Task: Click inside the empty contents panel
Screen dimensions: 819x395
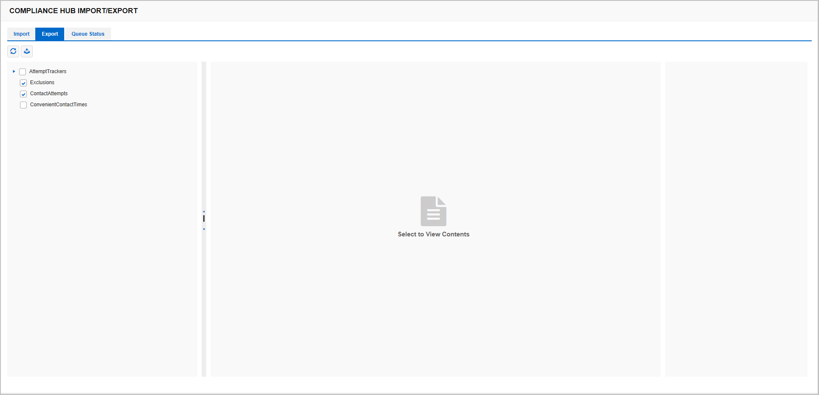Action: 433,298
